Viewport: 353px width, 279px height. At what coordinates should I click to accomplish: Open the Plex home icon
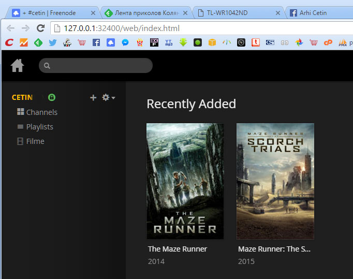coord(17,66)
